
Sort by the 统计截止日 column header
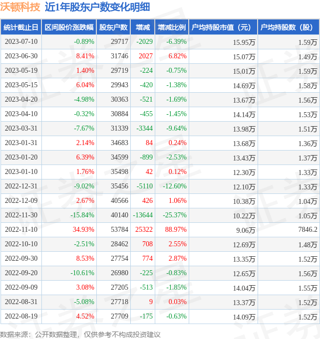pyautogui.click(x=21, y=27)
